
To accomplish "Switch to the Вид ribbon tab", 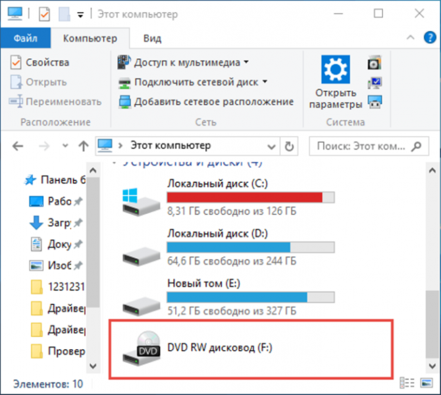I will point(152,38).
